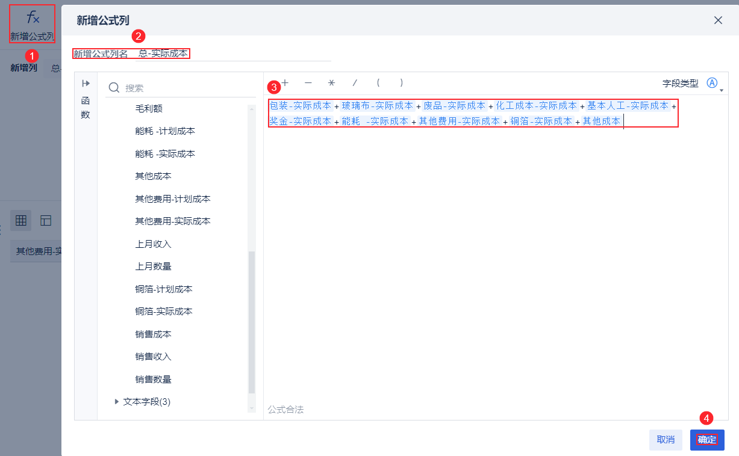
Task: Click 化工成本-实际成本 token in formula
Action: (x=537, y=106)
